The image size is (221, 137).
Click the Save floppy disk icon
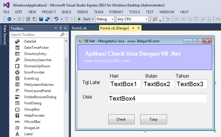(41, 19)
